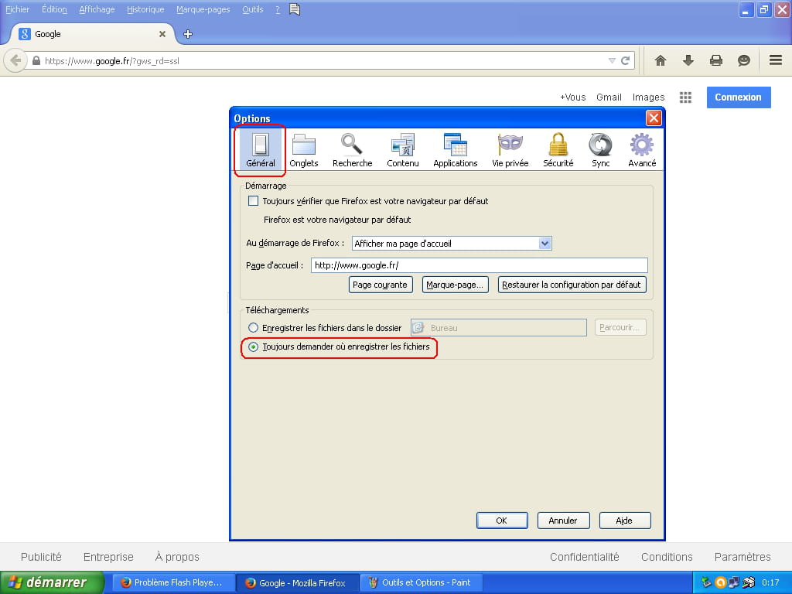The width and height of the screenshot is (792, 594).
Task: Open the Édition menu
Action: pyautogui.click(x=54, y=9)
